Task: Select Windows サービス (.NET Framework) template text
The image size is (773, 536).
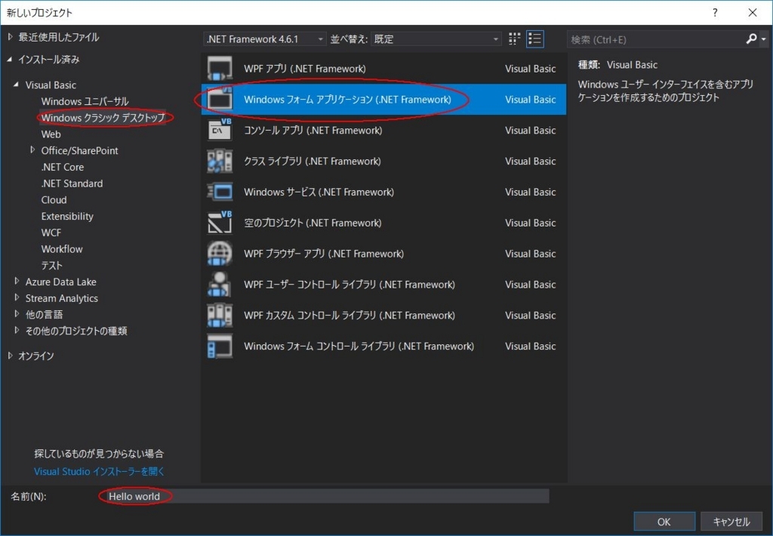Action: point(319,192)
